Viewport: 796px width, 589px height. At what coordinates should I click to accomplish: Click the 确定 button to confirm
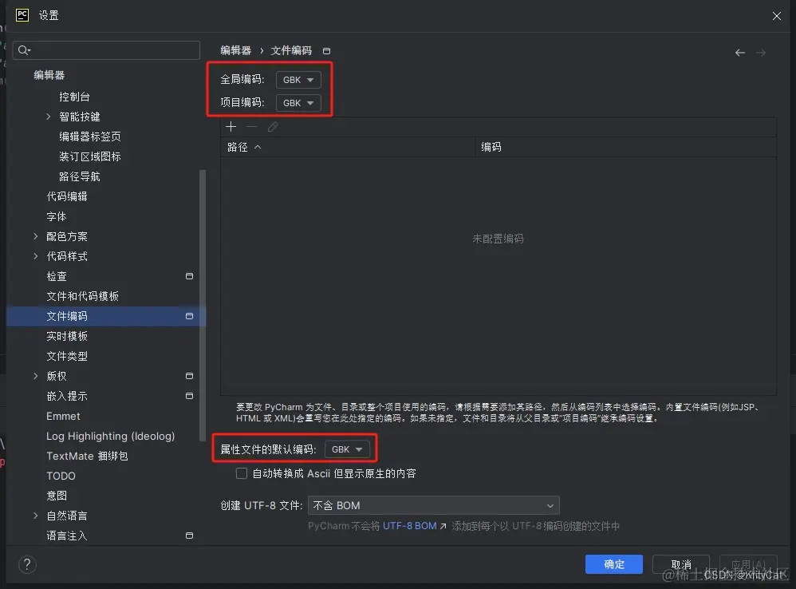(x=613, y=564)
